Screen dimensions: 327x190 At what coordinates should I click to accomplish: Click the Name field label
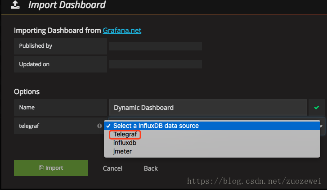click(27, 108)
